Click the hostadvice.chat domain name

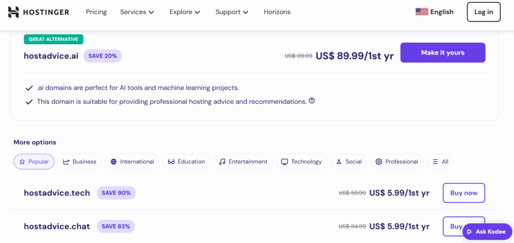57,226
